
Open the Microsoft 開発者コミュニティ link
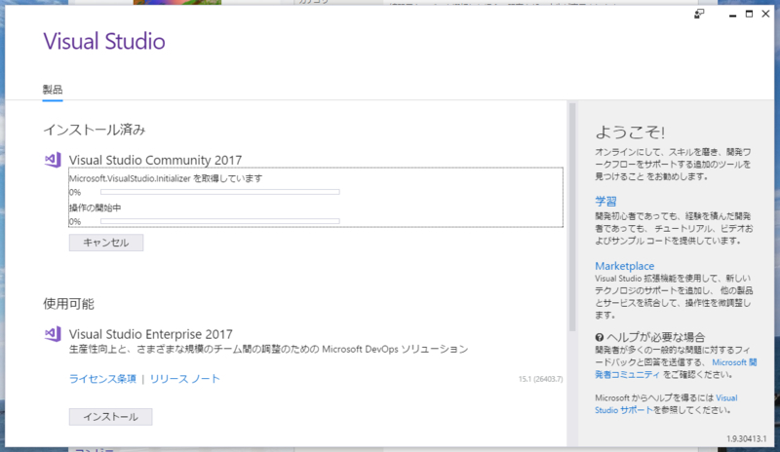click(x=676, y=368)
